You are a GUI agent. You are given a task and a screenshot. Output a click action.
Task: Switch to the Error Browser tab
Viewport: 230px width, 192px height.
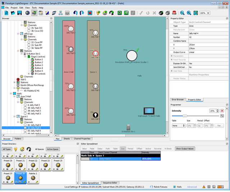click(178, 99)
